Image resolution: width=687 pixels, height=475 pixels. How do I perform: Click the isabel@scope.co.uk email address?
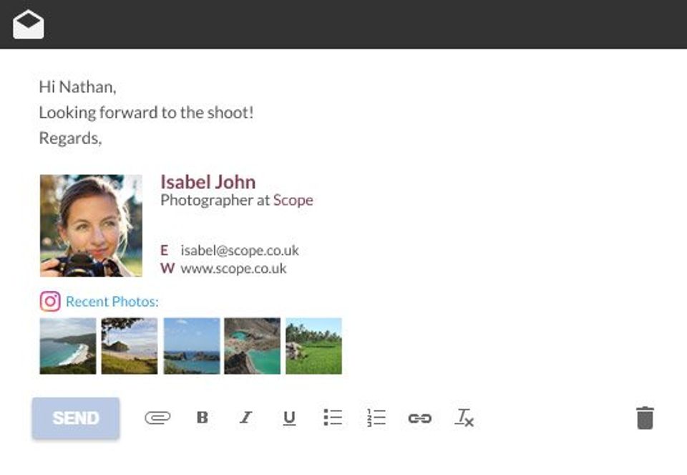click(x=240, y=251)
